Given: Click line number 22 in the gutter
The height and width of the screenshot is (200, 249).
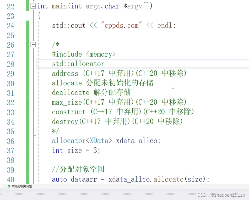Looking at the screenshot, I should (10, 7).
